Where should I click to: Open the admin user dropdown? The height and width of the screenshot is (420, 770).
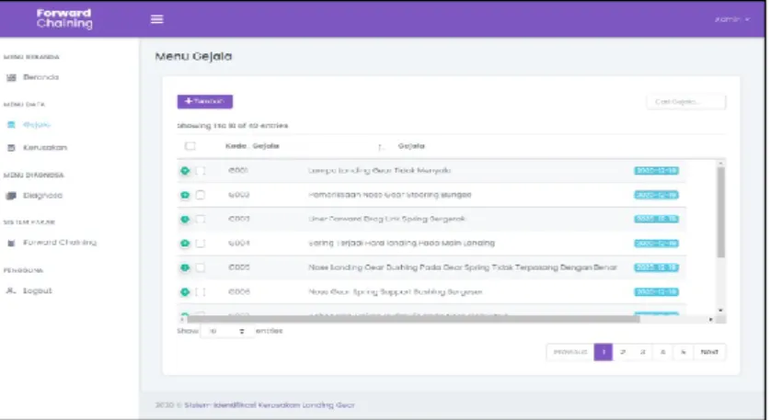[731, 19]
